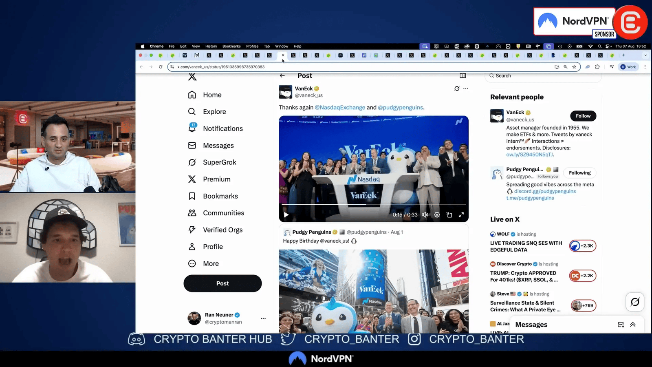Open video settings gear icon
This screenshot has width=652, height=367.
click(x=437, y=215)
